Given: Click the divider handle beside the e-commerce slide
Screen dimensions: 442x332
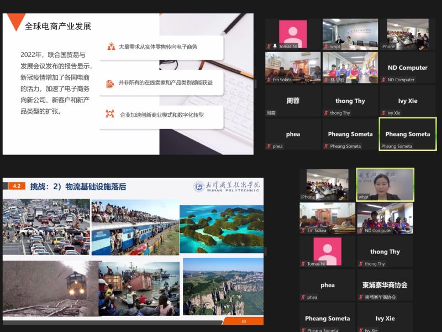Looking at the screenshot, I should [255, 84].
